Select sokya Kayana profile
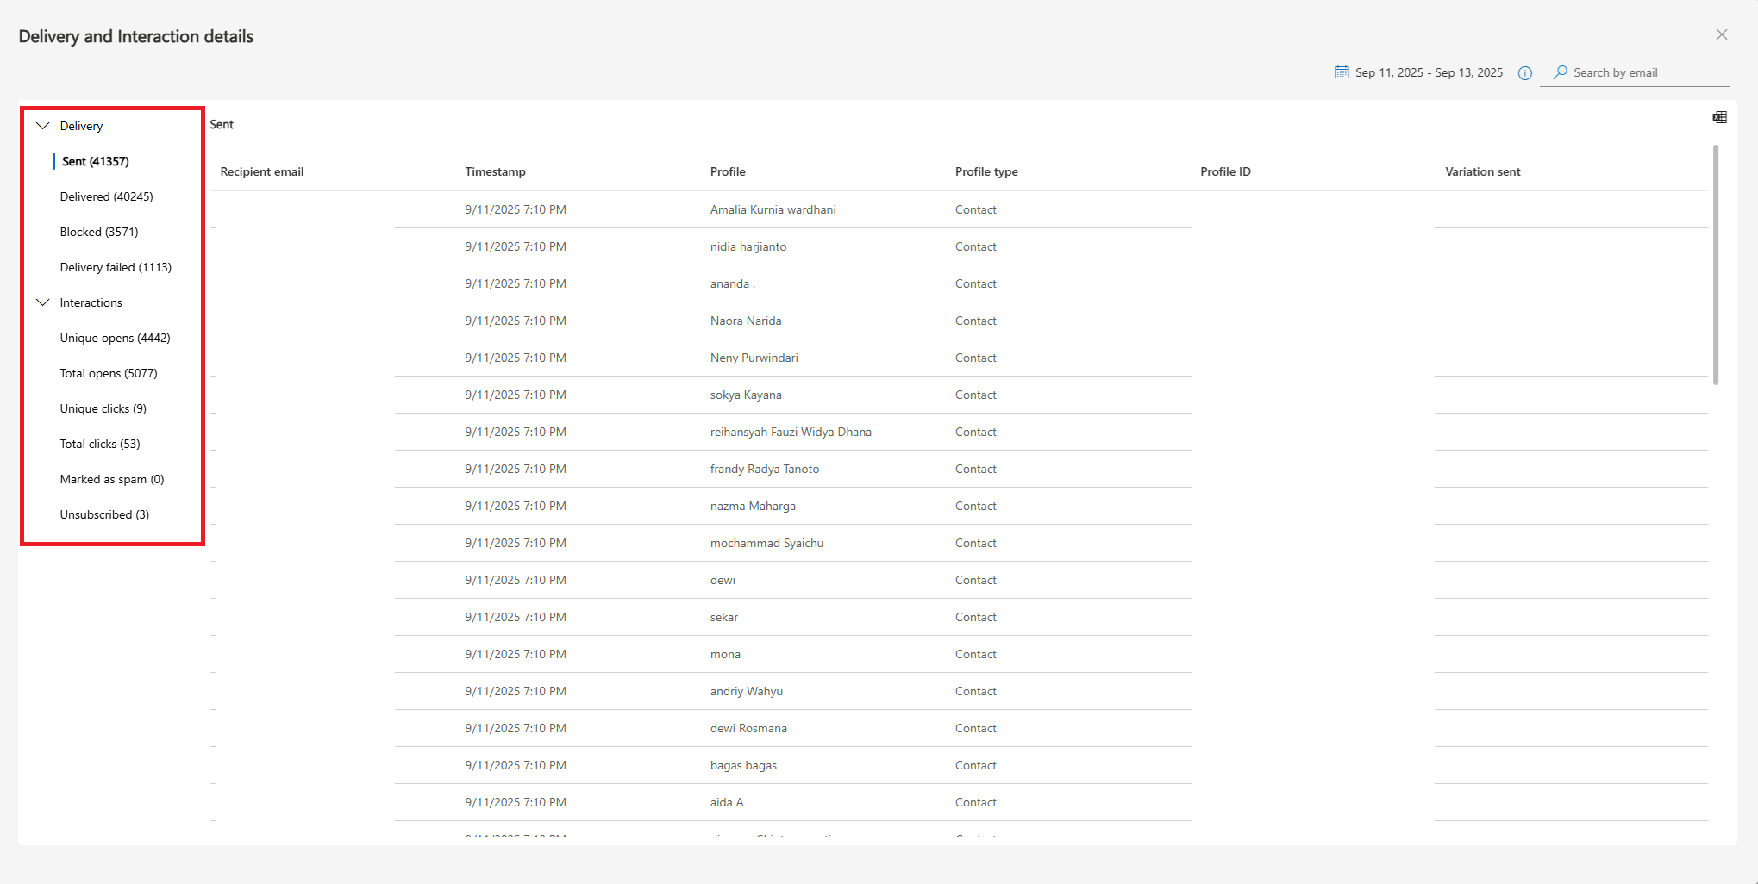Screen dimensions: 1758x884 point(746,395)
